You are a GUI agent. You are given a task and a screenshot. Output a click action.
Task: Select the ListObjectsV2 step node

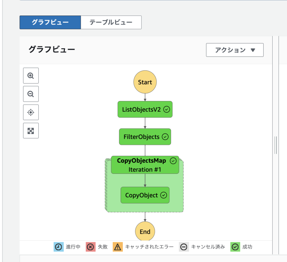click(x=143, y=109)
